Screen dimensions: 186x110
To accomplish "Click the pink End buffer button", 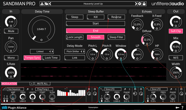I will point(95,31).
